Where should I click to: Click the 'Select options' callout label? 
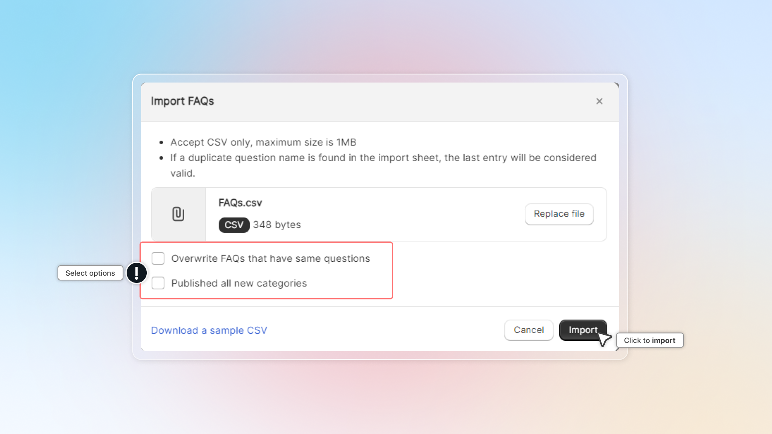(x=90, y=273)
